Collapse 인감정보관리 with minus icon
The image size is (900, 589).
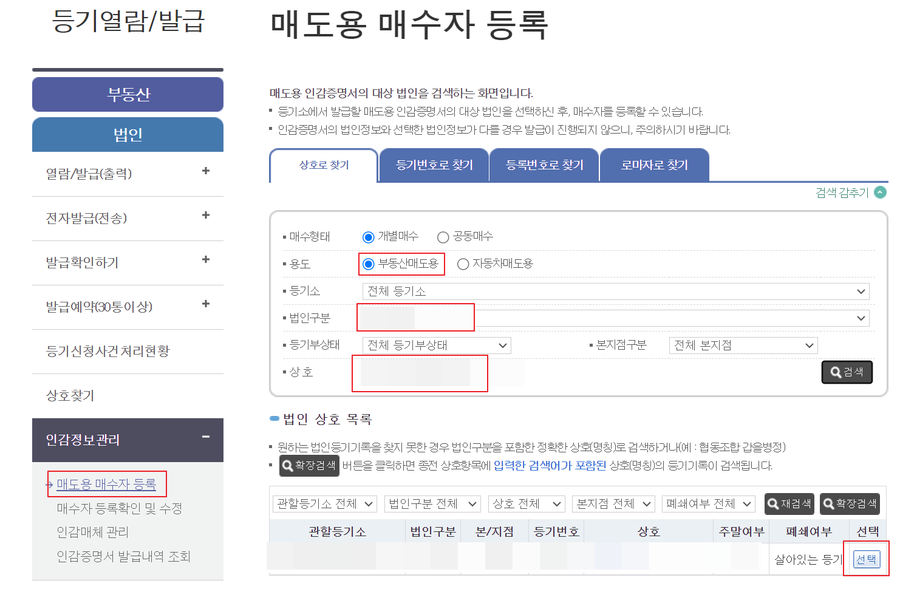tap(206, 437)
